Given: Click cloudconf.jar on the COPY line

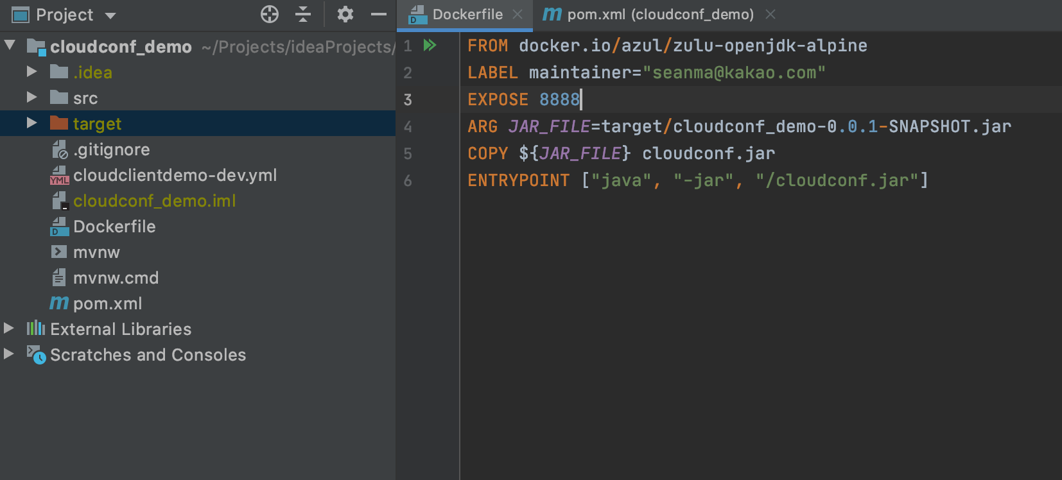Looking at the screenshot, I should [x=708, y=153].
